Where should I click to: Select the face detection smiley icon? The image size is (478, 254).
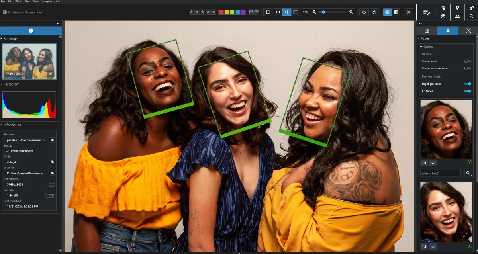coord(443,16)
